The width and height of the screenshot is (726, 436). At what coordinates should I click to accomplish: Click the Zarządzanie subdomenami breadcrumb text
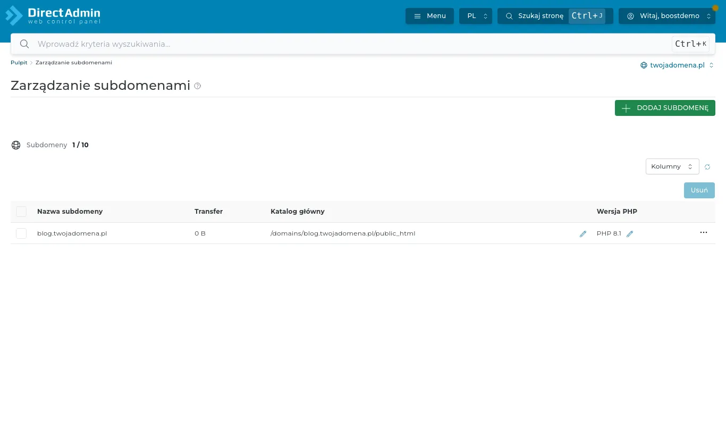(x=74, y=63)
